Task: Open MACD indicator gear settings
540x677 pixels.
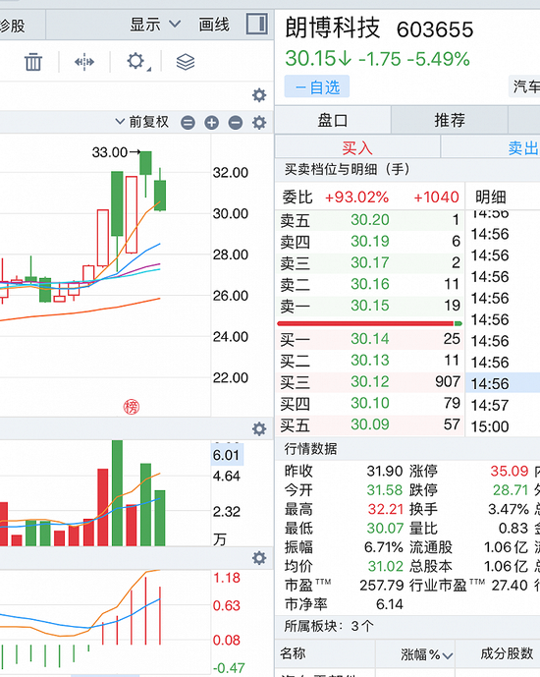Action: [259, 558]
